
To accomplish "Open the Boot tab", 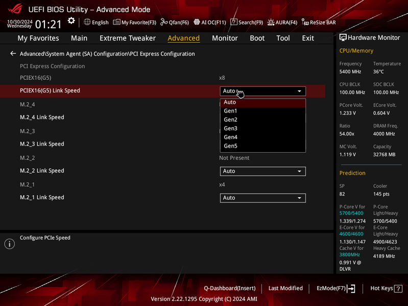I will tap(257, 38).
